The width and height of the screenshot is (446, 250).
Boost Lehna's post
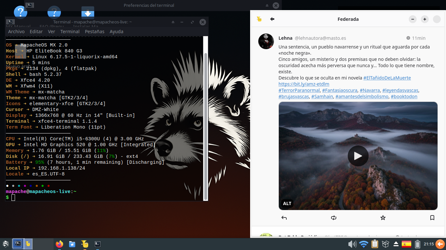(x=333, y=218)
